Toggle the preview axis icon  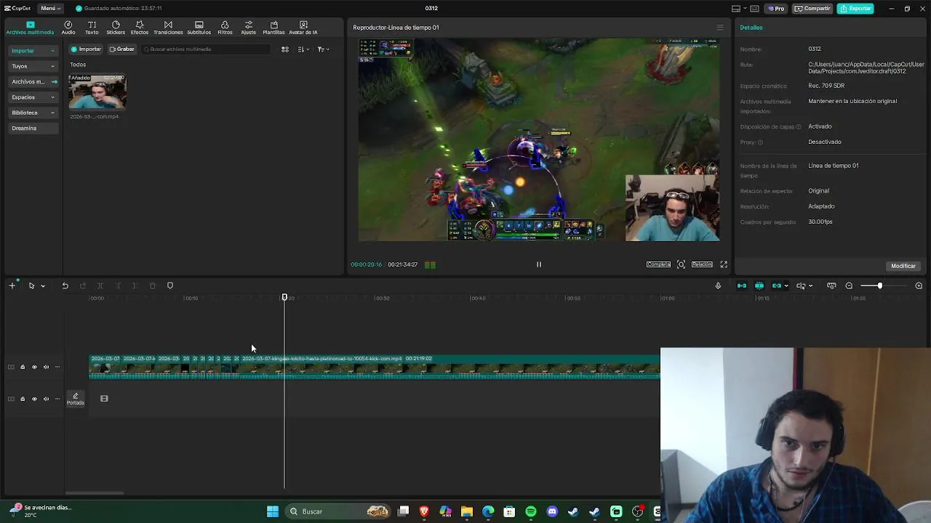(x=801, y=285)
